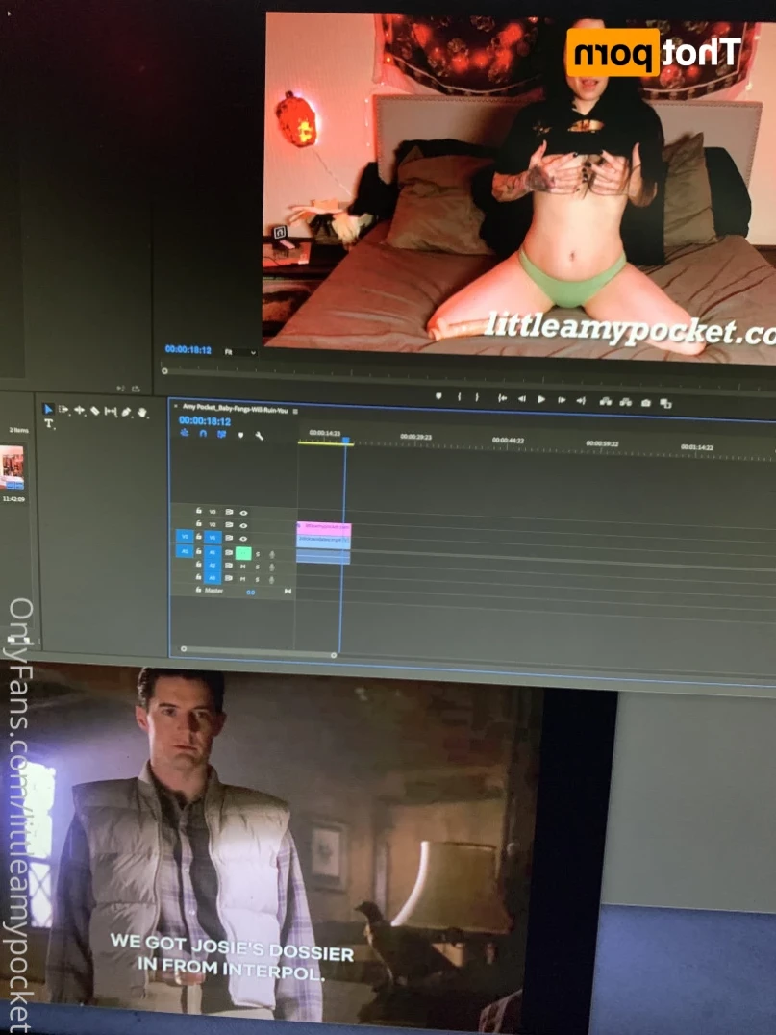This screenshot has height=1035, width=776.
Task: Hide video track V3 with its eye
Action: (243, 513)
